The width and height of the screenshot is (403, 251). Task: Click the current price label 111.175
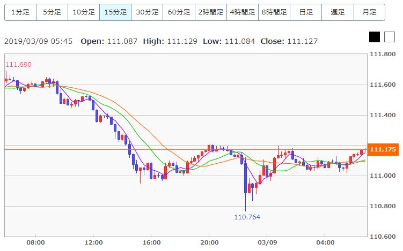pos(383,149)
